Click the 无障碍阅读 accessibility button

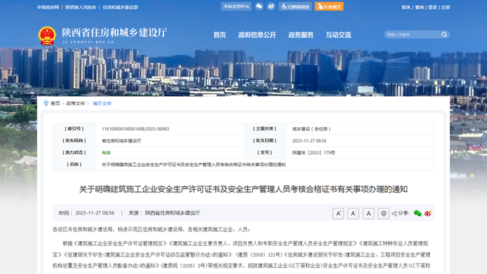pos(295,7)
